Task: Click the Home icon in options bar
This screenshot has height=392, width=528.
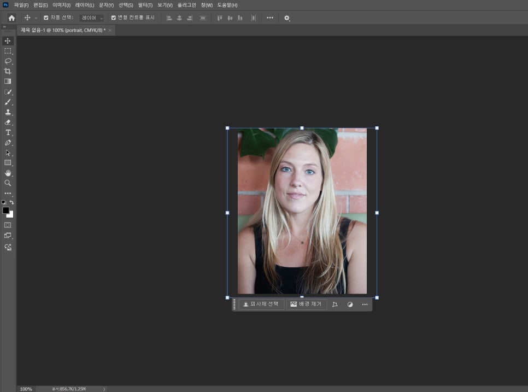Action: pos(11,18)
